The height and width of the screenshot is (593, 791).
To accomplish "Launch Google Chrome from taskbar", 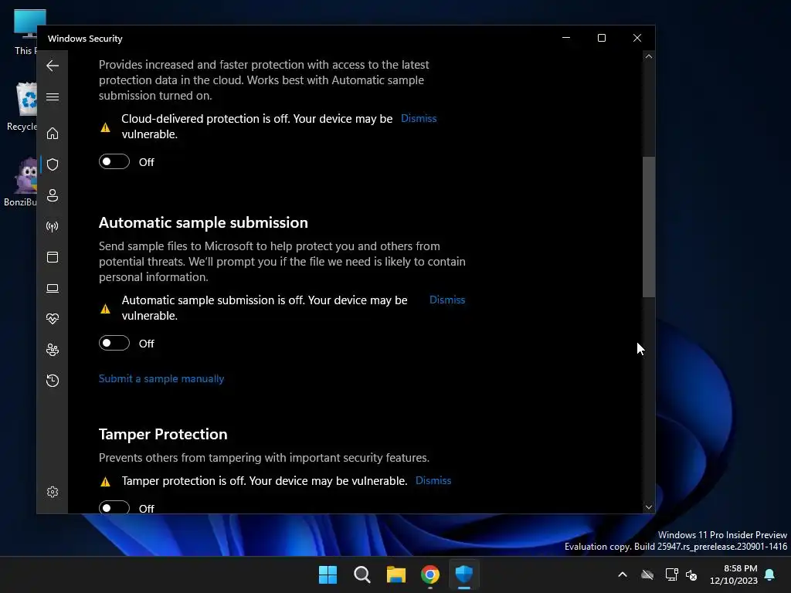I will tap(430, 574).
